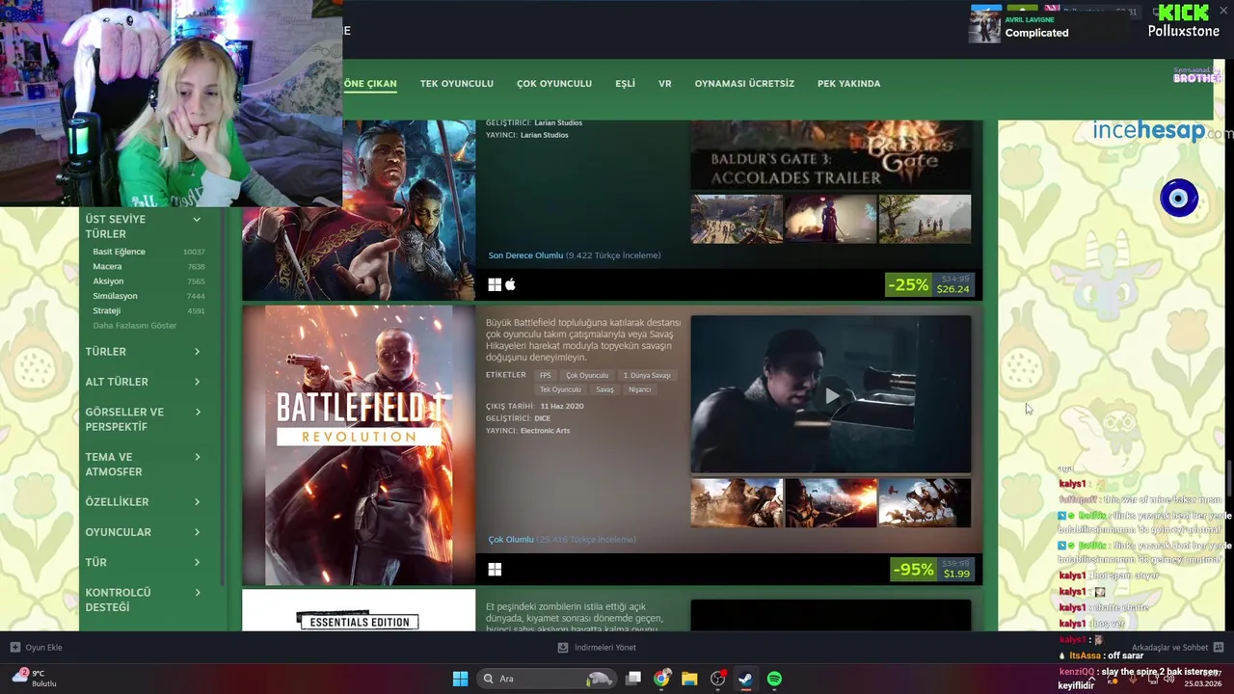Click FPS tag on Battlefield 1
Viewport: 1234px width, 694px height.
click(x=546, y=375)
